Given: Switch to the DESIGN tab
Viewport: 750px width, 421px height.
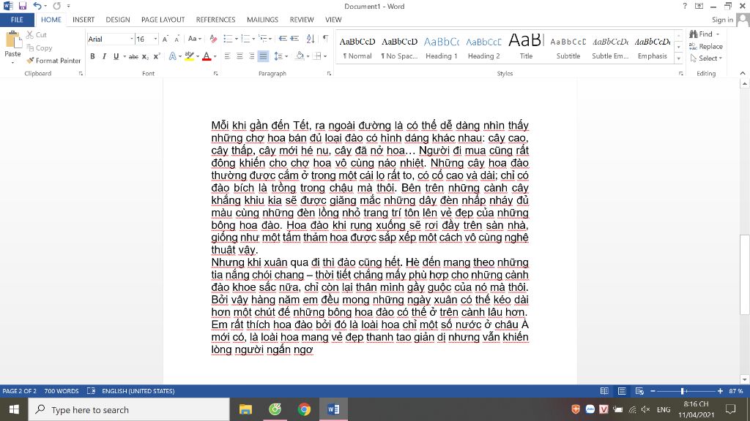Looking at the screenshot, I should (118, 20).
